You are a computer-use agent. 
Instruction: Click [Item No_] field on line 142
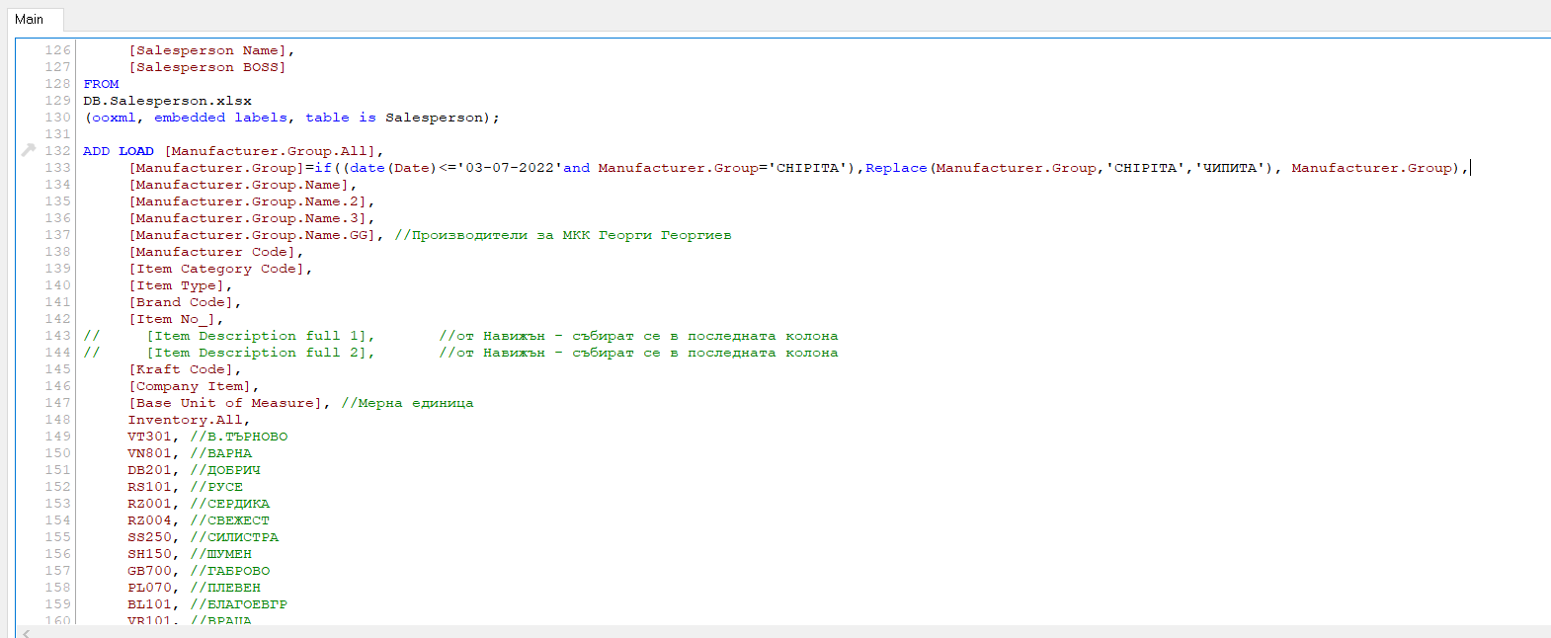pyautogui.click(x=172, y=319)
